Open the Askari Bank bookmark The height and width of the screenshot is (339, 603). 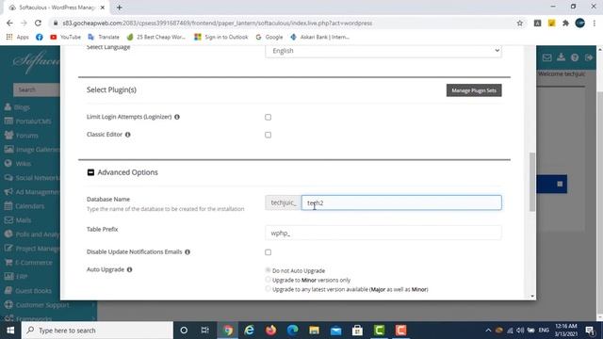pos(320,37)
